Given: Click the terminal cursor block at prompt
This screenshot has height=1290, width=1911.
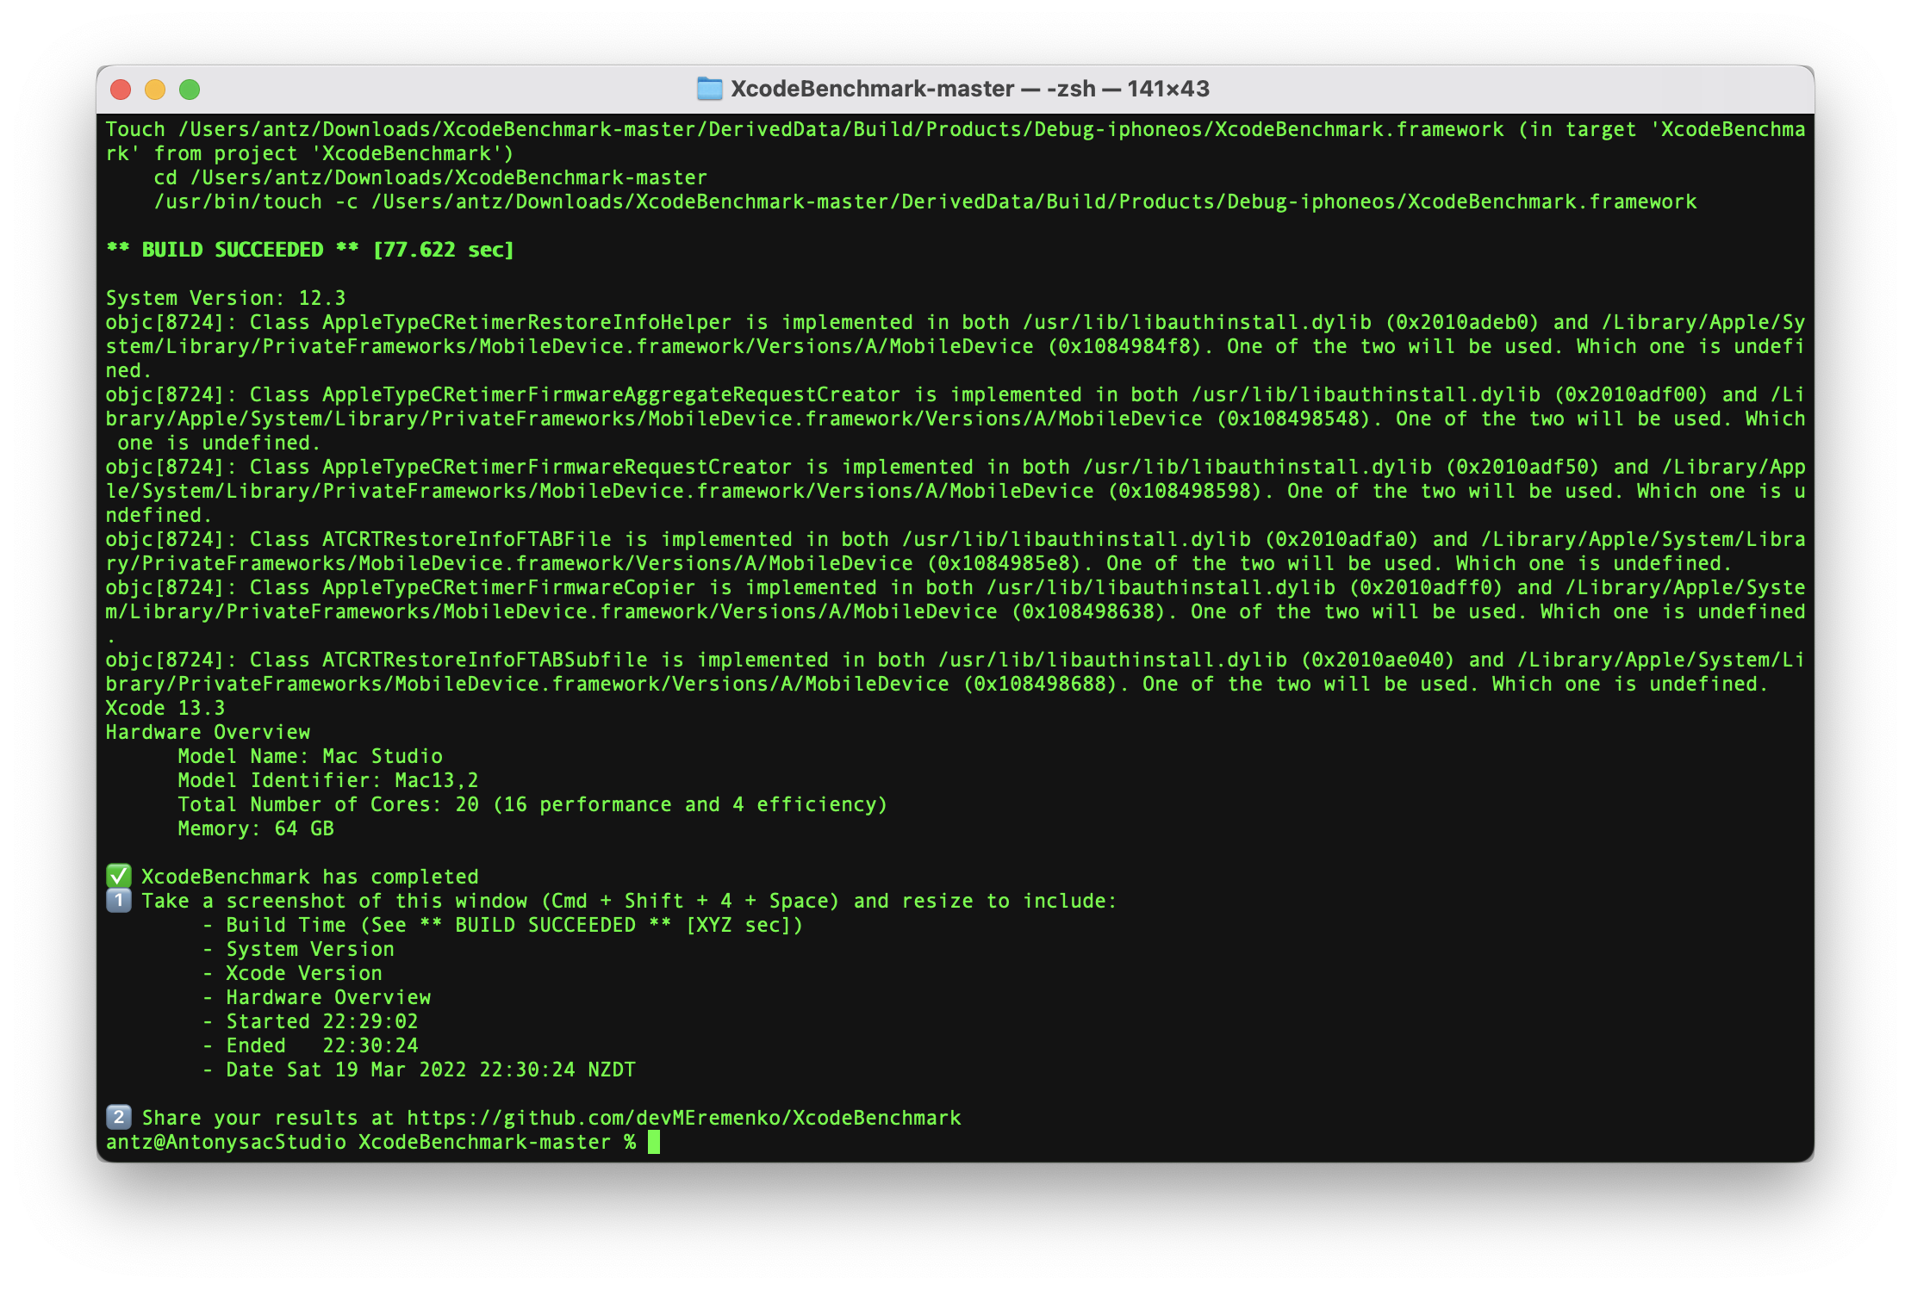Looking at the screenshot, I should tap(654, 1142).
